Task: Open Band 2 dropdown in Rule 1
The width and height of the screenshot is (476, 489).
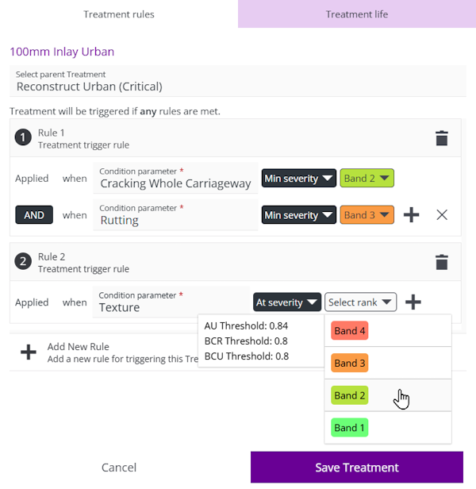Action: tap(367, 179)
